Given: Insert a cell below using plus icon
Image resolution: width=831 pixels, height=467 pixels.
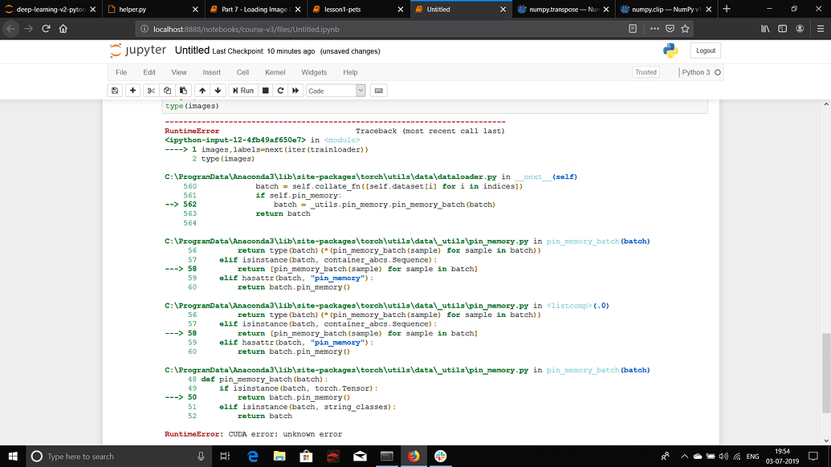Looking at the screenshot, I should (x=133, y=91).
